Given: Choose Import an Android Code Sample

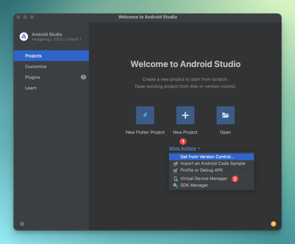Looking at the screenshot, I should 211,163.
